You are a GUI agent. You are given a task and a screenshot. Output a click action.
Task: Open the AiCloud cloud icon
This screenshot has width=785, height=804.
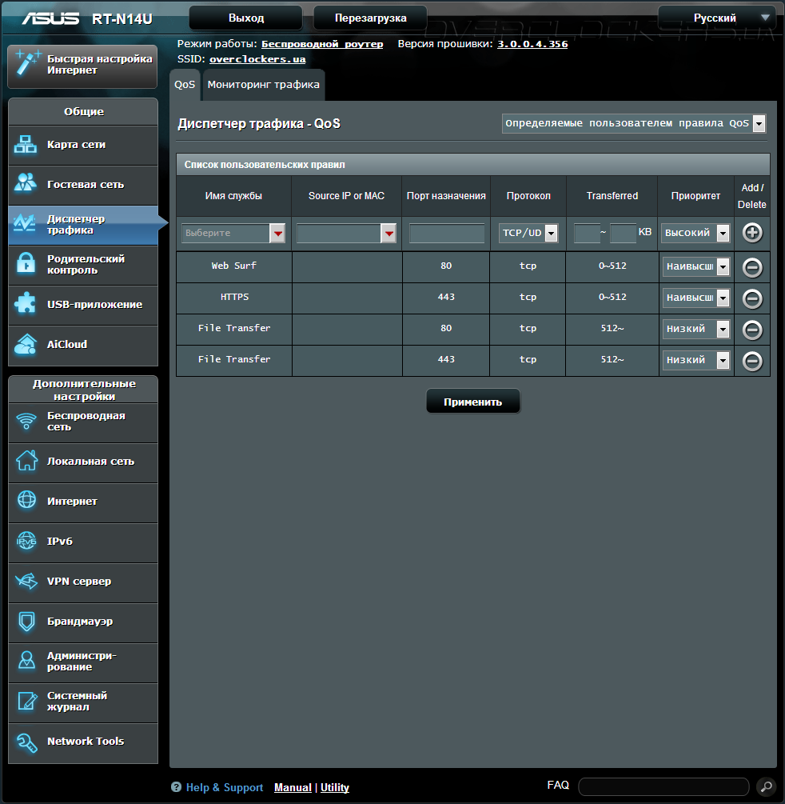tap(25, 345)
